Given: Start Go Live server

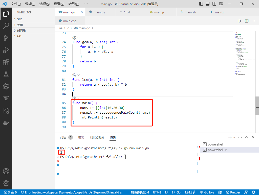Looking at the screenshot, I should [x=207, y=192].
